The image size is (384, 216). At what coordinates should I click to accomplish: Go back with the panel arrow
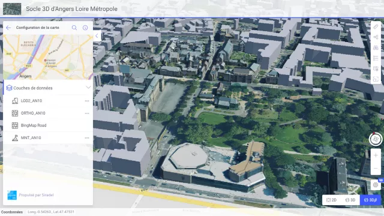(8, 28)
